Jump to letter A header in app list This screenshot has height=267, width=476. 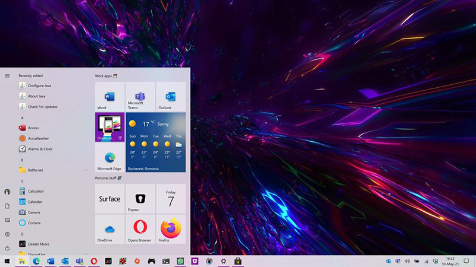[22, 117]
